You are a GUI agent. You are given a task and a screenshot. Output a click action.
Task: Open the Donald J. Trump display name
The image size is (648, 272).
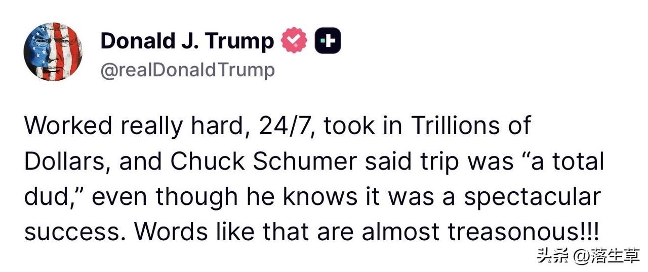[187, 41]
